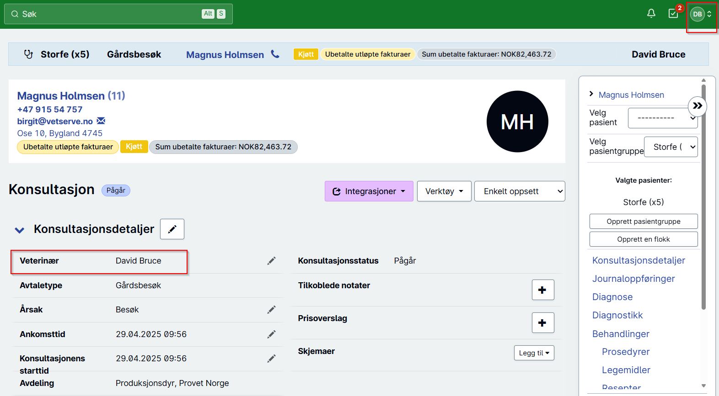Open the Verktøy dropdown

[444, 191]
